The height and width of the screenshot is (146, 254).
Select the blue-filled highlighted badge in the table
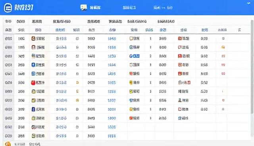pos(136,56)
